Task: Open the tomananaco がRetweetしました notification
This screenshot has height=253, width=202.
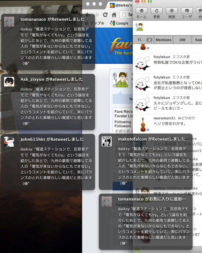Action: pyautogui.click(x=48, y=42)
